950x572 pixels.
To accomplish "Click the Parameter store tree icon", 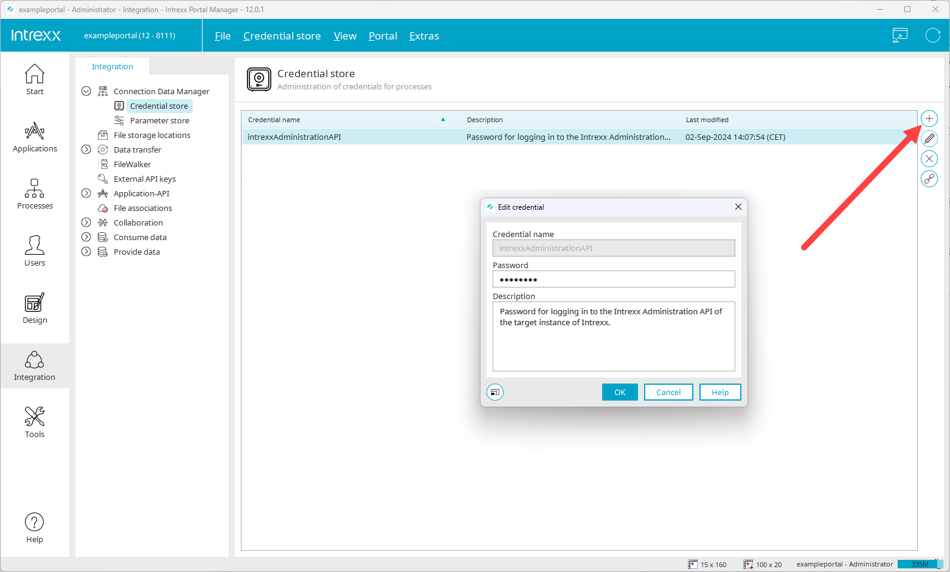I will (x=119, y=120).
